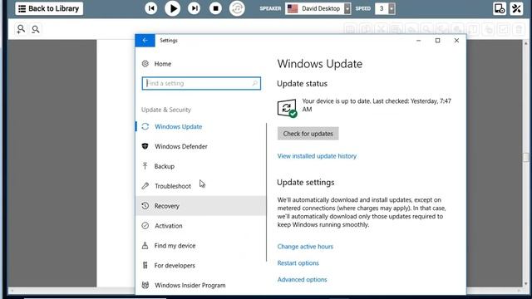Skip to previous section in reader

tap(151, 8)
